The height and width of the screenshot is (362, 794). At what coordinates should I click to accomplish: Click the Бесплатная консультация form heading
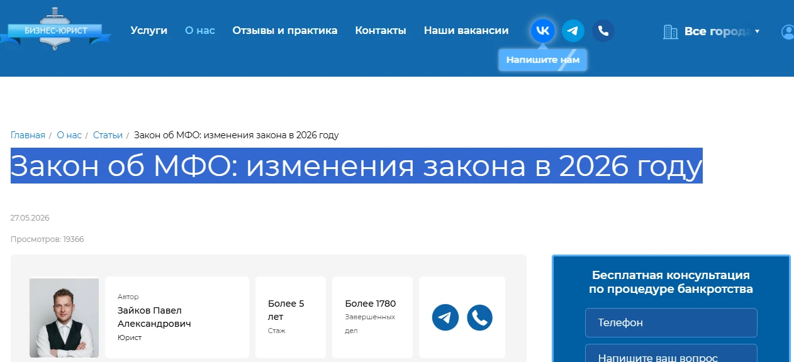671,282
